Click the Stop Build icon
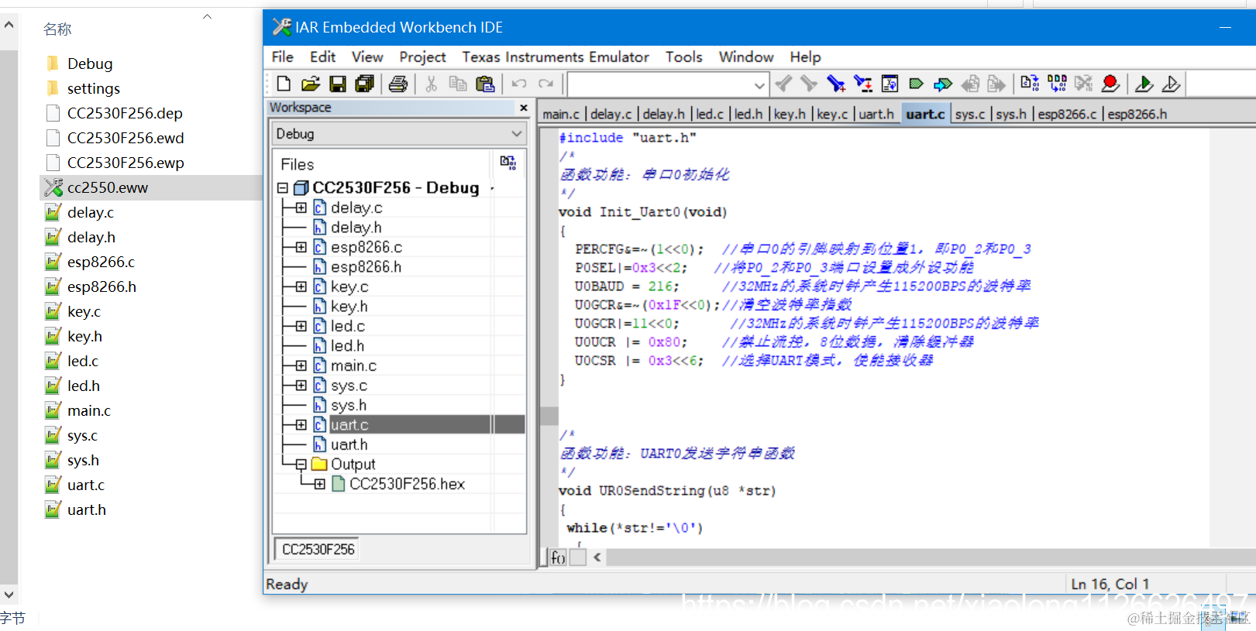1256x631 pixels. tap(1083, 84)
